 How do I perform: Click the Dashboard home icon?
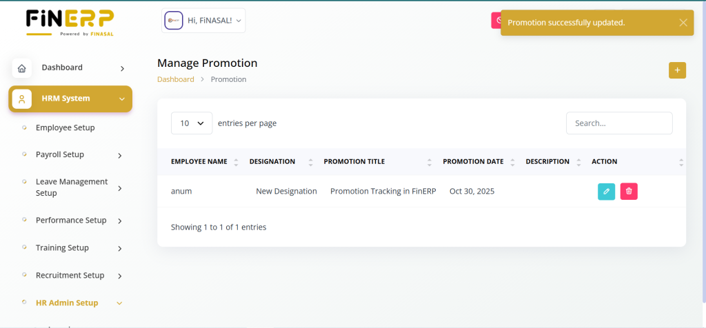22,68
